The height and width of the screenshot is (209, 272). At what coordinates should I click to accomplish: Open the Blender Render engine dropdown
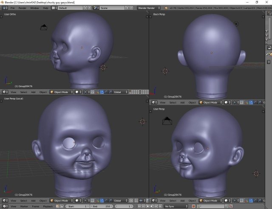coord(149,8)
